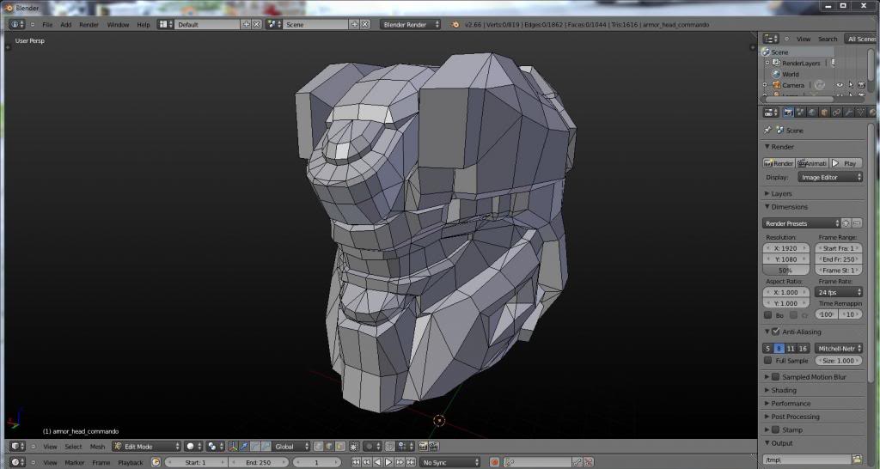Enable the Full Sample checkbox
Viewport: 880px width, 469px height.
tap(769, 361)
